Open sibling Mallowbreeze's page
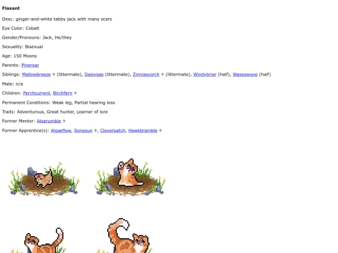Image resolution: width=338 pixels, height=253 pixels. [x=36, y=74]
